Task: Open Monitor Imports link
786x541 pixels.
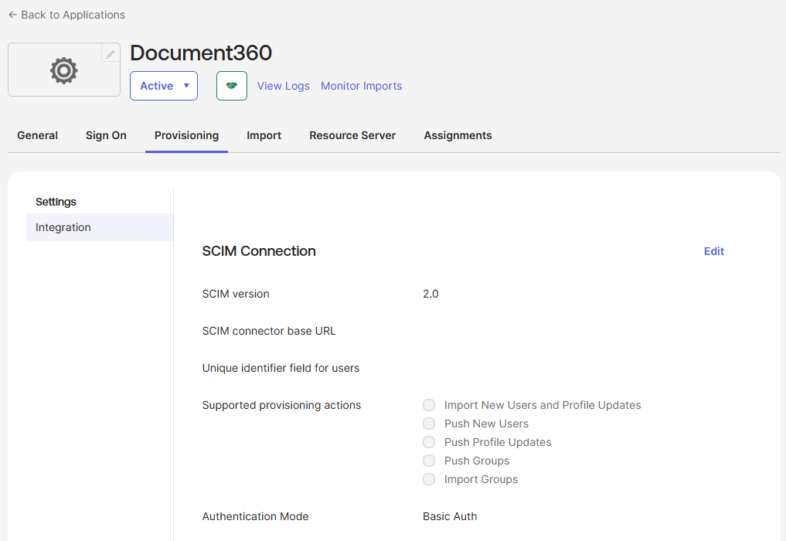Action: 362,86
